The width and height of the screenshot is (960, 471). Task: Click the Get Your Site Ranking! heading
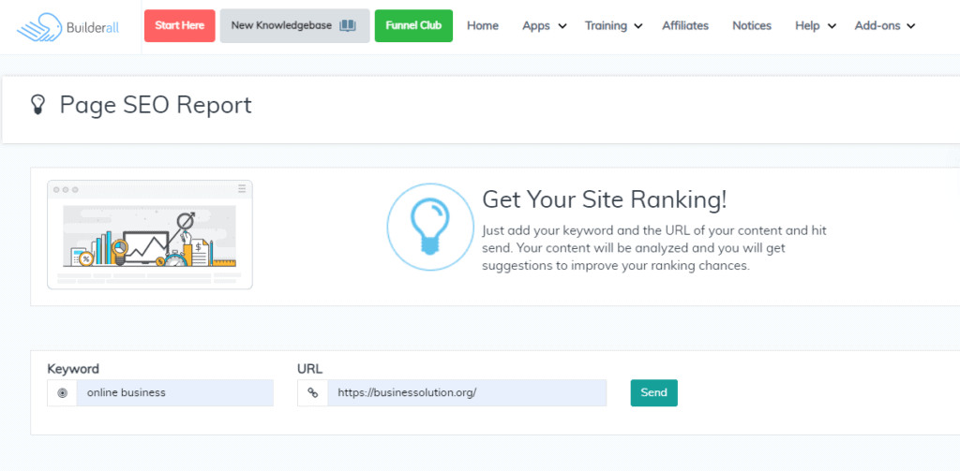[x=605, y=200]
